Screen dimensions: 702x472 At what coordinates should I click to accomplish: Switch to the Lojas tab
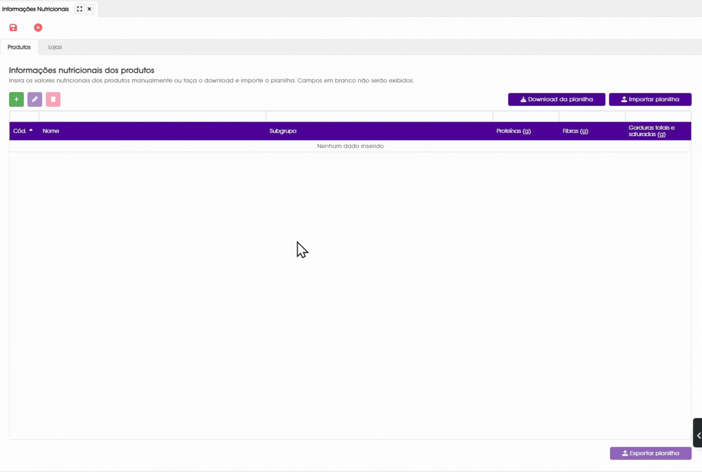(55, 47)
